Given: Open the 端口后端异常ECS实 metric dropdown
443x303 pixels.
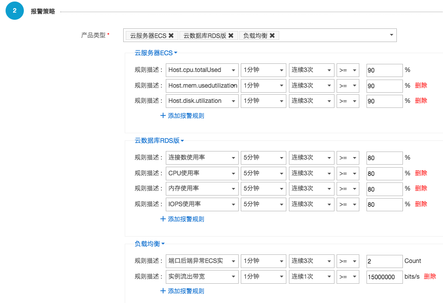Looking at the screenshot, I should 202,261.
